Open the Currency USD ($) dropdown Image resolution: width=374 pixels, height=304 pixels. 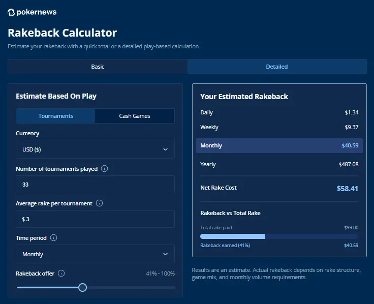coord(95,149)
